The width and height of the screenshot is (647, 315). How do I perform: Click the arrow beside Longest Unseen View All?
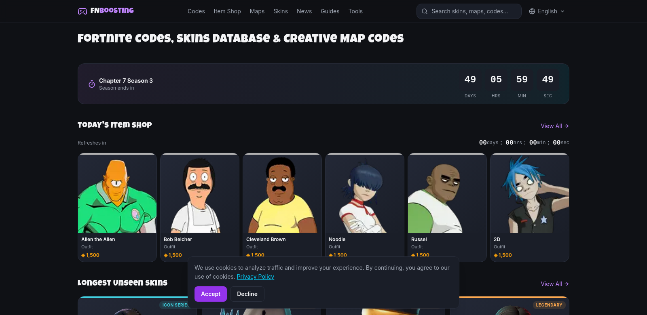pos(567,284)
